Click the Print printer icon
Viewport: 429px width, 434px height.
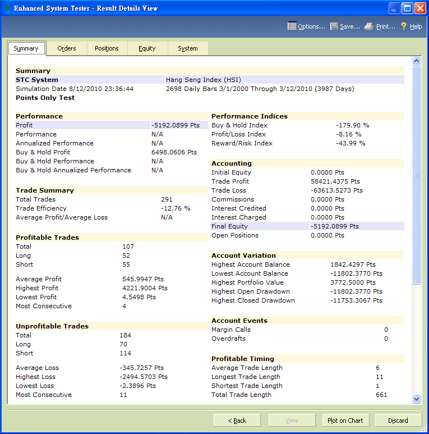click(369, 26)
